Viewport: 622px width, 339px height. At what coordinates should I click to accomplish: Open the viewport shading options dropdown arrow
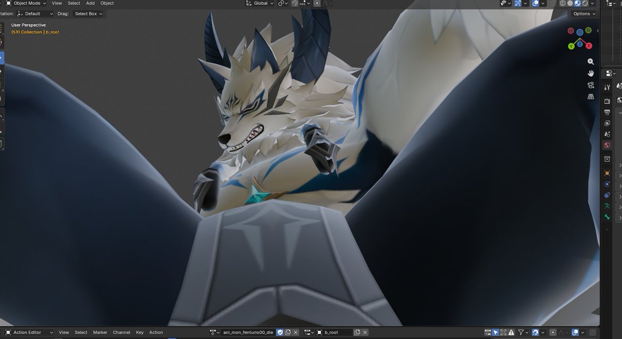coord(592,3)
